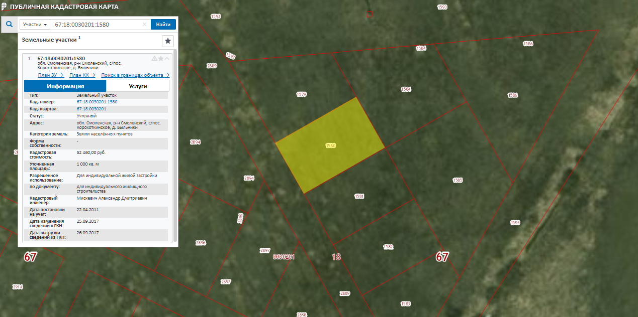
Task: Click the Rosreestr logo icon
Action: coord(4,6)
